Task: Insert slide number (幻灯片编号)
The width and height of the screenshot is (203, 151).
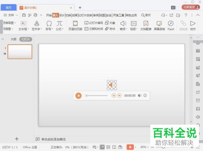Action: point(94,23)
